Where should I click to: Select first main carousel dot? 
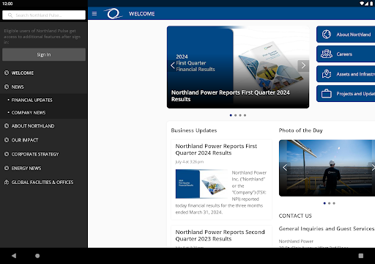231,115
